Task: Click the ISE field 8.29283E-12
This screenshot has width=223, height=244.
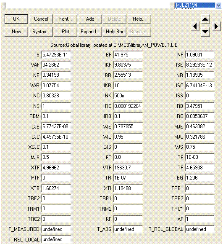Action: [x=200, y=65]
